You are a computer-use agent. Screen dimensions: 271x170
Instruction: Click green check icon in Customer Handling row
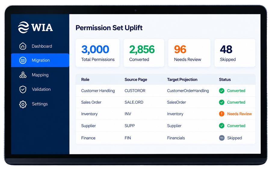click(222, 91)
